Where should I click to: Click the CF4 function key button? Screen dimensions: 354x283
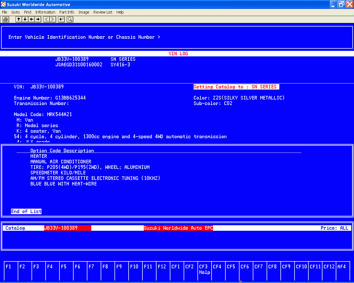tap(218, 271)
